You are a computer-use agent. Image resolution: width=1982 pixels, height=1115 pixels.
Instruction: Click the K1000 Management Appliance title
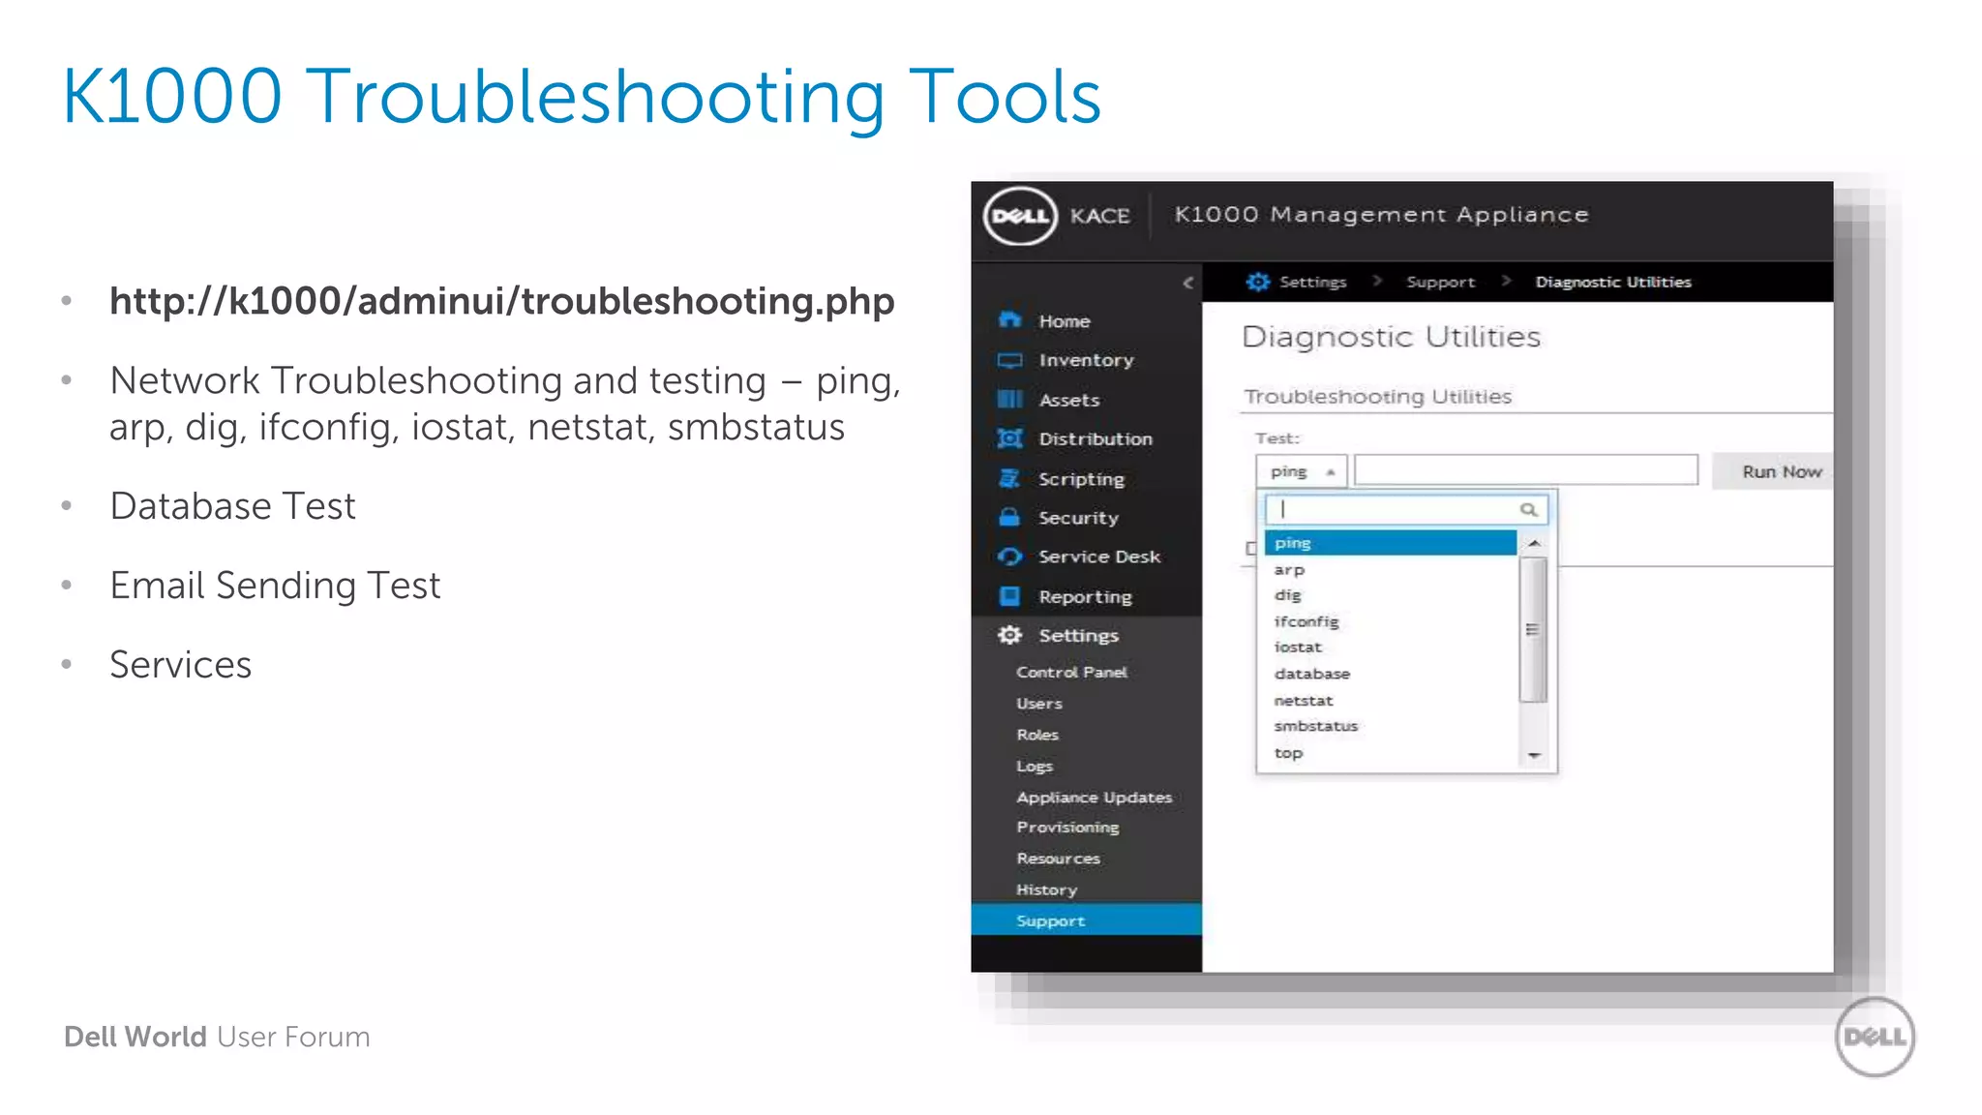pos(1382,215)
